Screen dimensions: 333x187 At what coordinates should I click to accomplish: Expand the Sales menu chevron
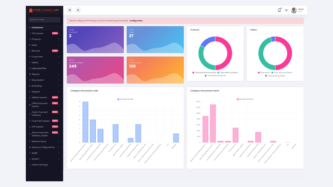click(x=59, y=45)
